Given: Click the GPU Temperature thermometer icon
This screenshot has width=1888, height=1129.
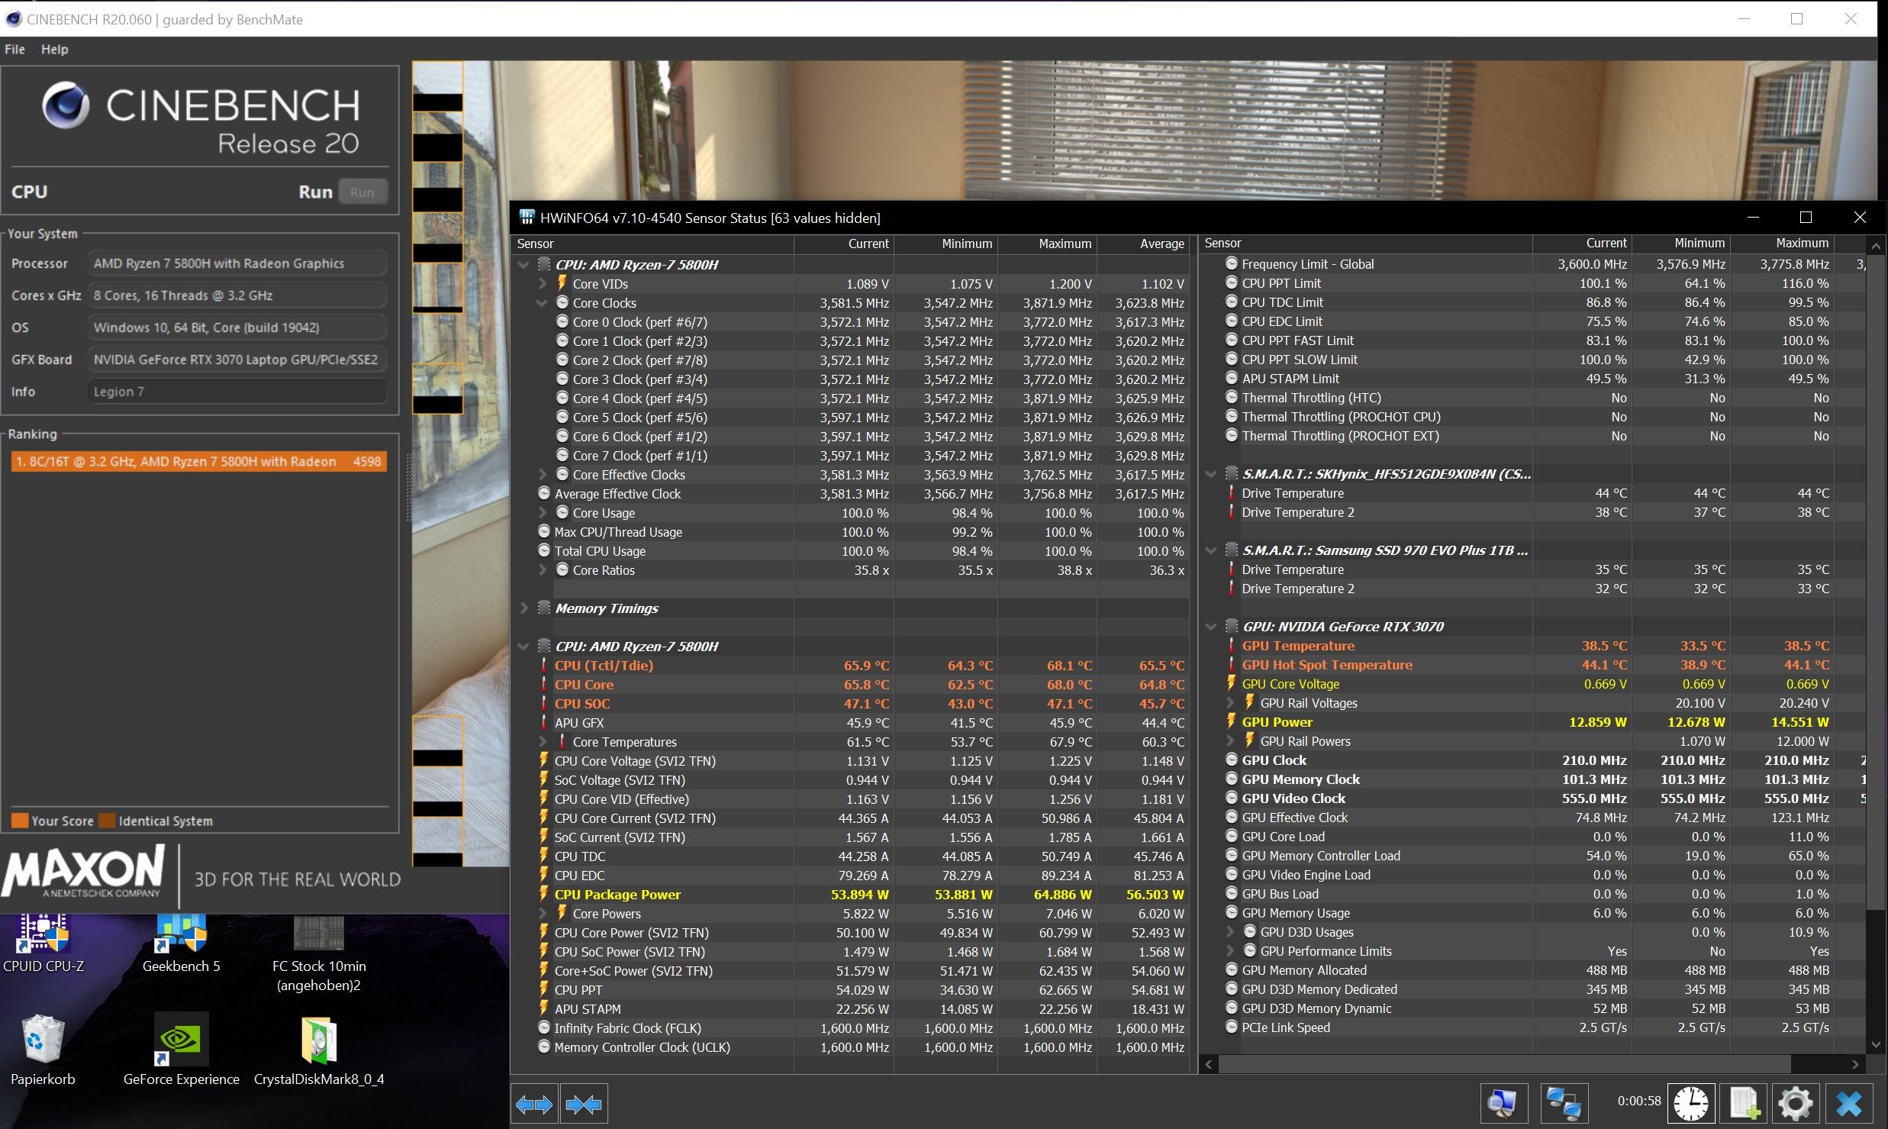Looking at the screenshot, I should point(1231,645).
